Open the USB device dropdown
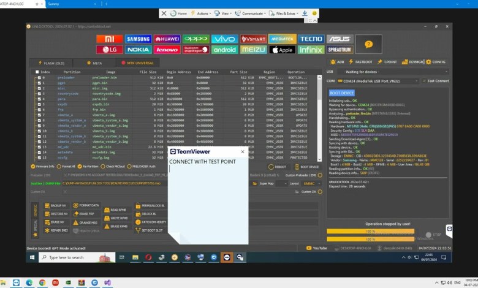Image resolution: width=478 pixels, height=288 pixels. pyautogui.click(x=393, y=72)
